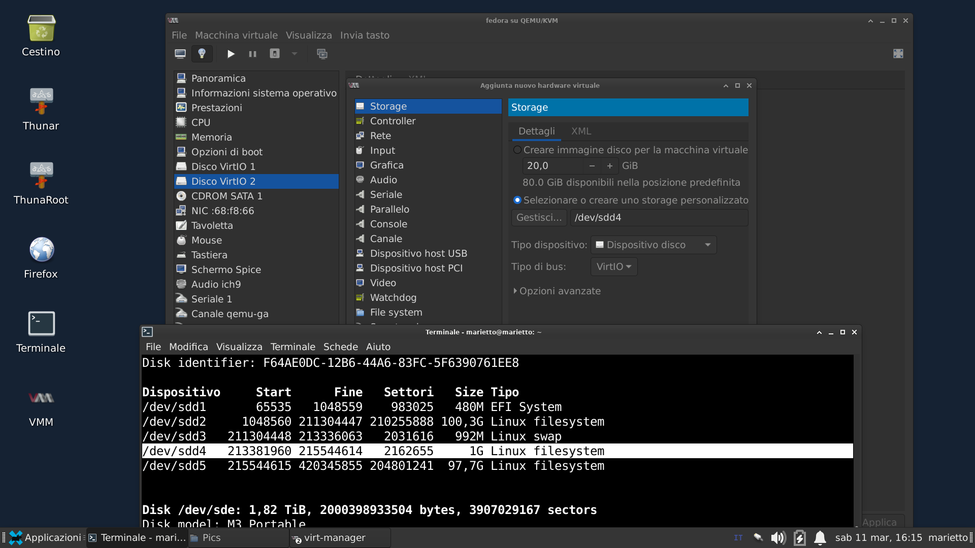Choose Grafica in new hardware list

(x=428, y=165)
